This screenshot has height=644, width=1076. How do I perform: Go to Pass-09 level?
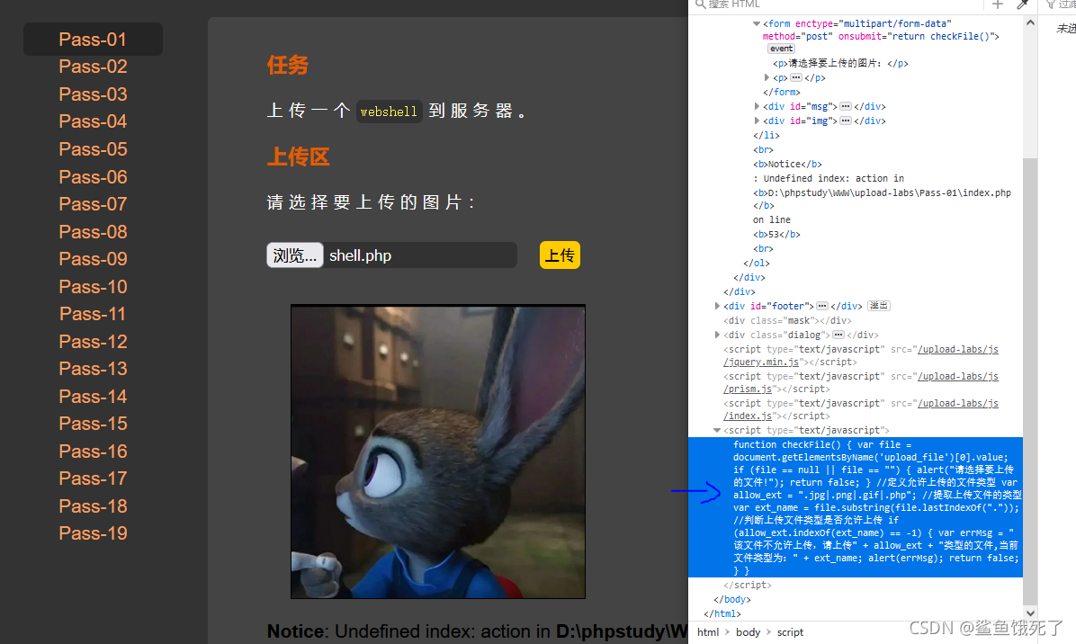click(x=93, y=258)
